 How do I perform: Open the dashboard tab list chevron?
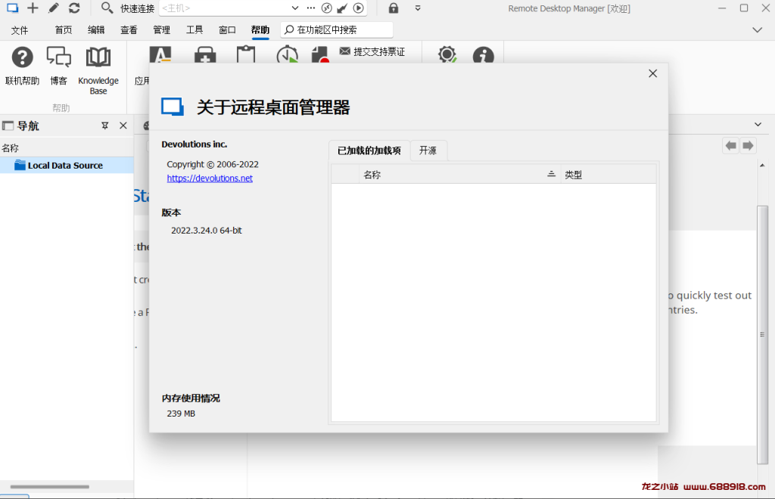pyautogui.click(x=758, y=125)
